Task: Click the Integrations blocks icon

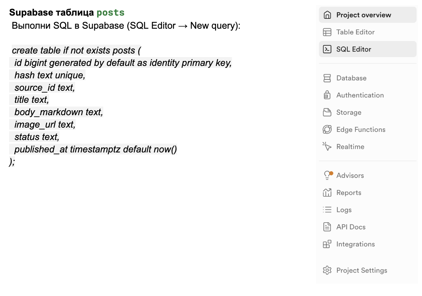Action: point(327,244)
